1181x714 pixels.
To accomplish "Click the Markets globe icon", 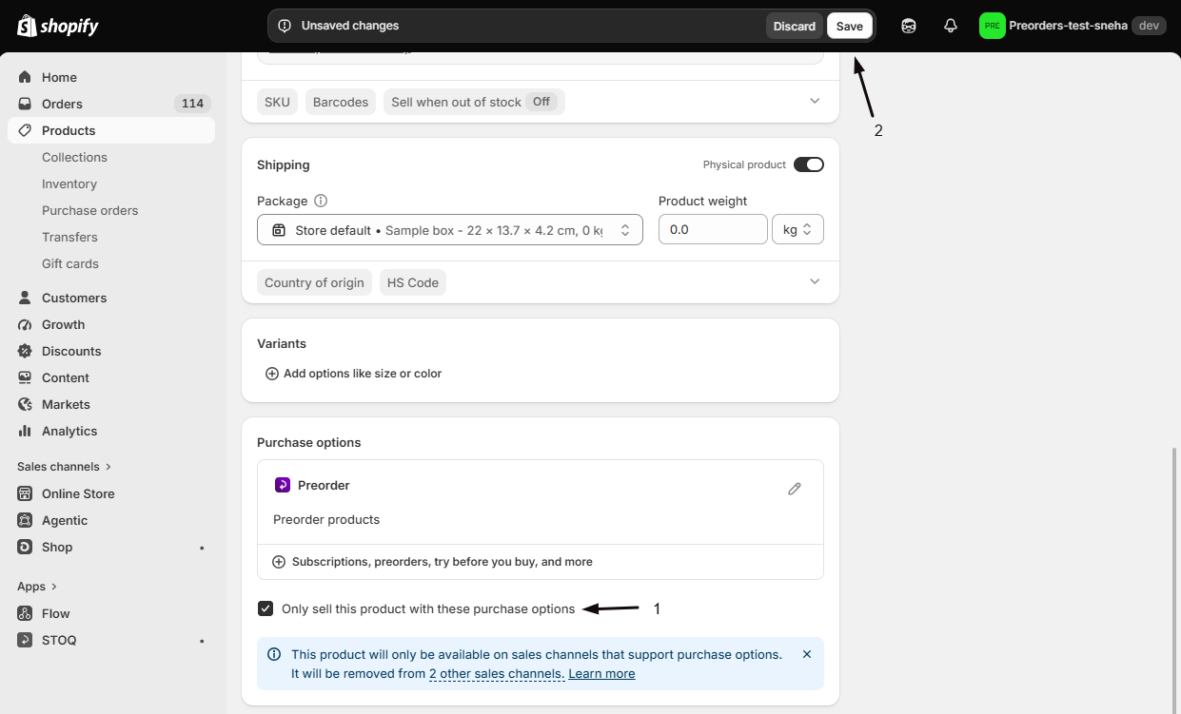I will point(25,404).
